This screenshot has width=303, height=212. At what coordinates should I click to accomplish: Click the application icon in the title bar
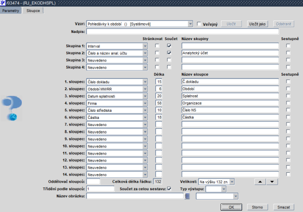point(3,3)
